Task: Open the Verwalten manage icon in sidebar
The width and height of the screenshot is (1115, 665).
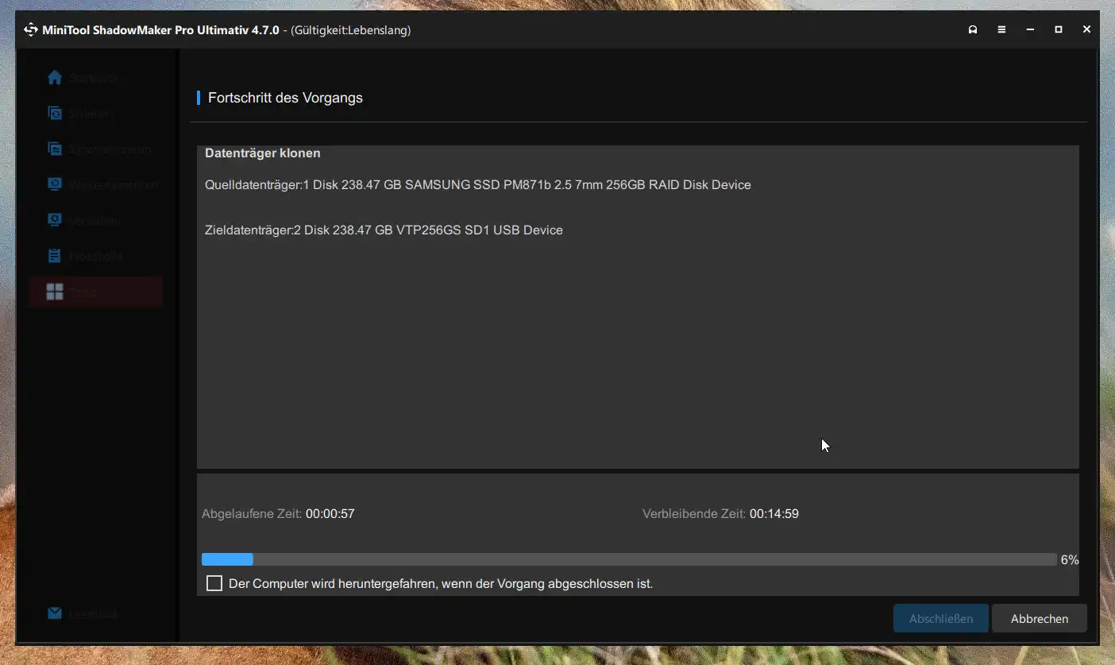Action: 55,220
